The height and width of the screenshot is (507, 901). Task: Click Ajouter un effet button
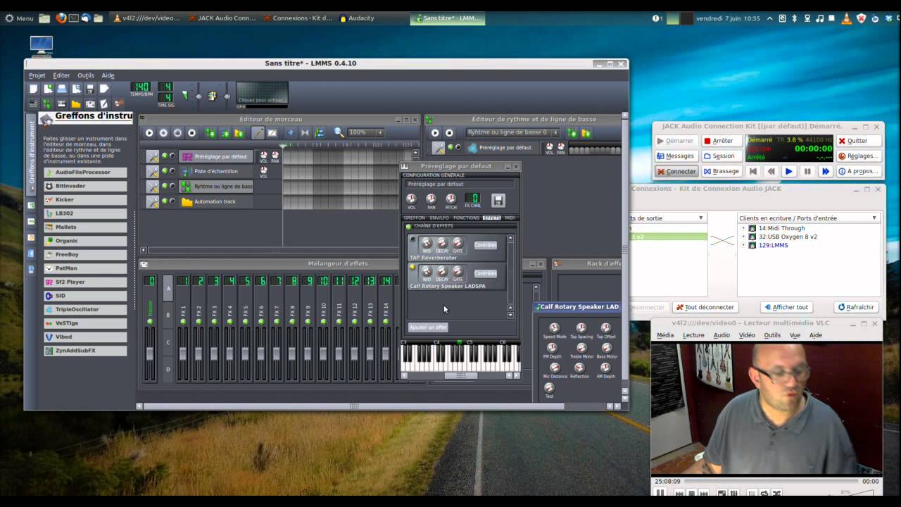click(428, 327)
